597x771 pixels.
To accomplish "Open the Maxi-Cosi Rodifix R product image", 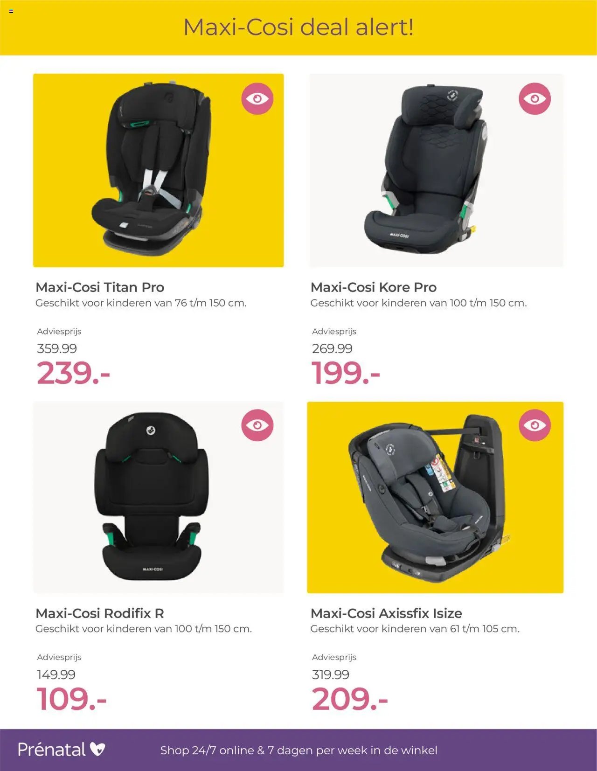I will tap(158, 497).
